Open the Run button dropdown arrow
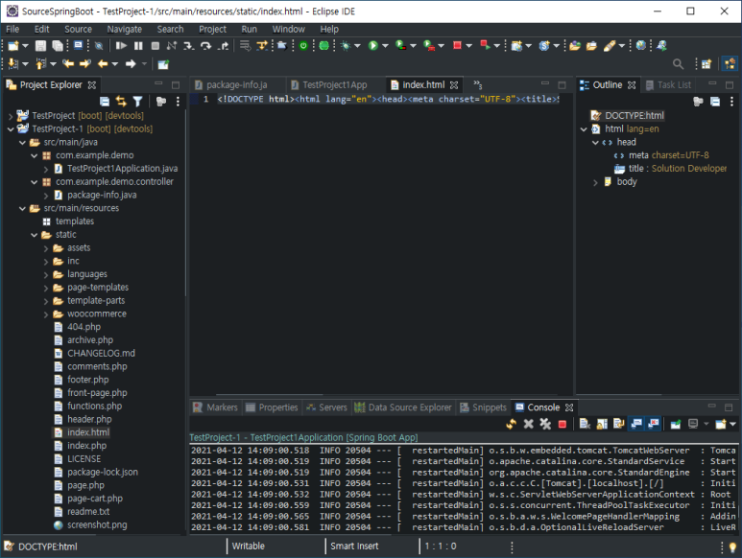 click(x=385, y=46)
